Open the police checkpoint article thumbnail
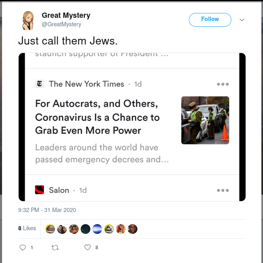This screenshot has height=263, width=263. coord(205,120)
